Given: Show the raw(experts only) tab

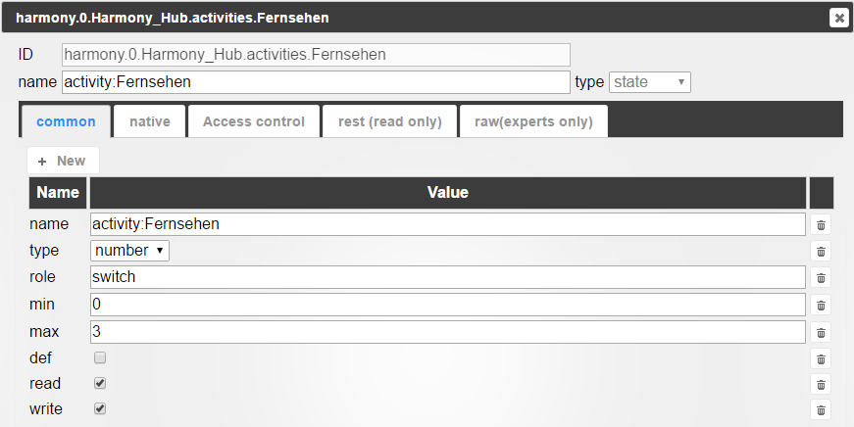Looking at the screenshot, I should (533, 122).
